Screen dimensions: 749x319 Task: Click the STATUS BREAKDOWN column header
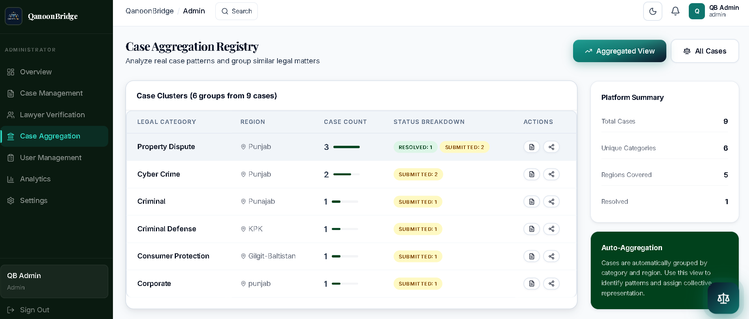(x=429, y=122)
